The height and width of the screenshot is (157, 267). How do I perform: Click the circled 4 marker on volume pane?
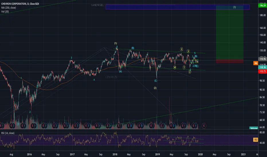[x=18, y=124]
